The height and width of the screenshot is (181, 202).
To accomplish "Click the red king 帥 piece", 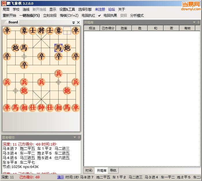I will (41, 108).
